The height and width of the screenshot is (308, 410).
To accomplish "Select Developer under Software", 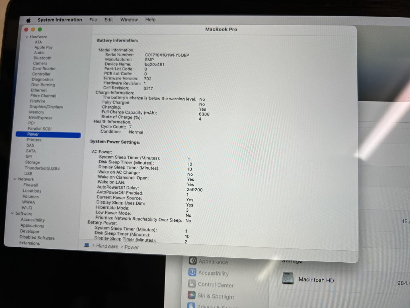I will [30, 231].
